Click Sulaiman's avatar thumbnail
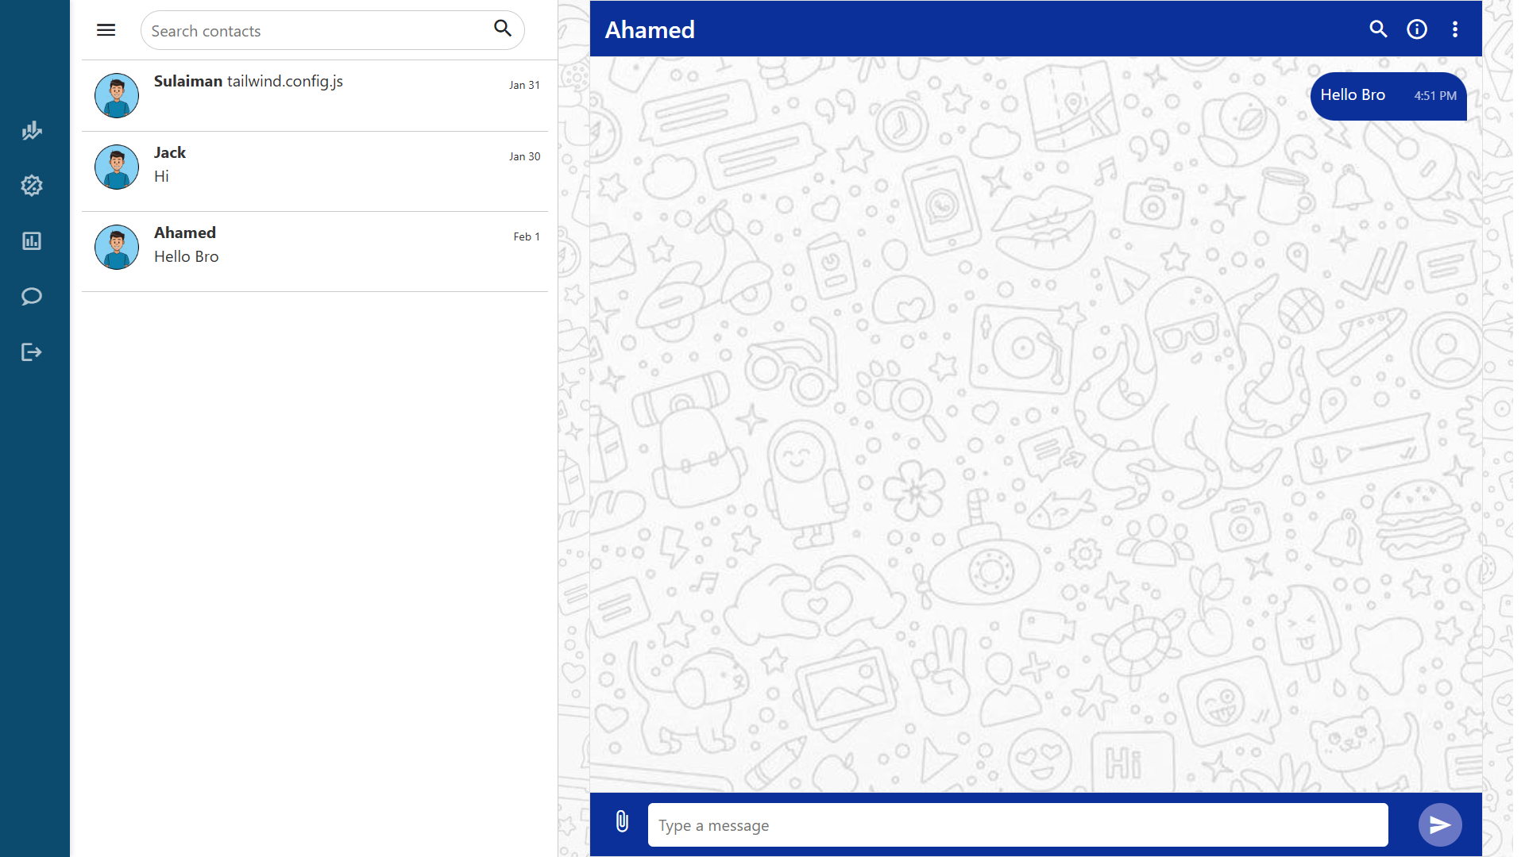Image resolution: width=1525 pixels, height=857 pixels. click(117, 96)
